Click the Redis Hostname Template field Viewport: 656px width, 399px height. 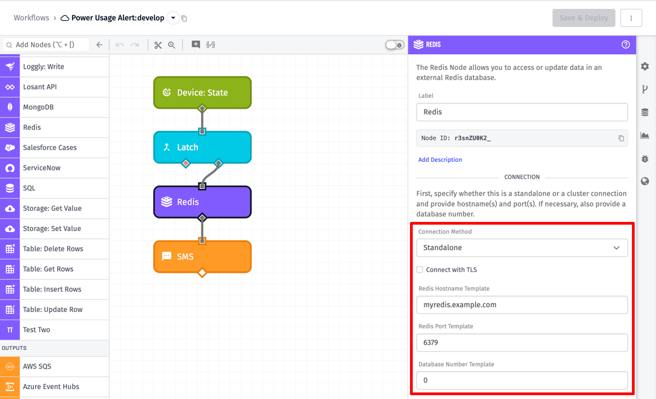522,304
